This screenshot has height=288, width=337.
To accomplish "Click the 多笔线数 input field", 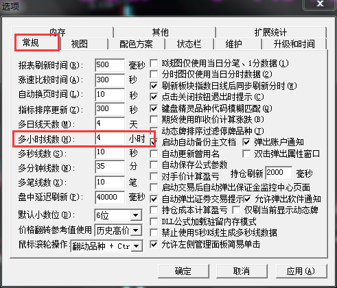I will coord(110,182).
